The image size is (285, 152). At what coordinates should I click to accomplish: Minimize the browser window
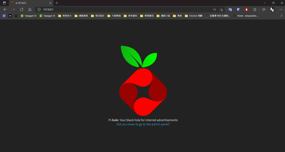click(265, 3)
